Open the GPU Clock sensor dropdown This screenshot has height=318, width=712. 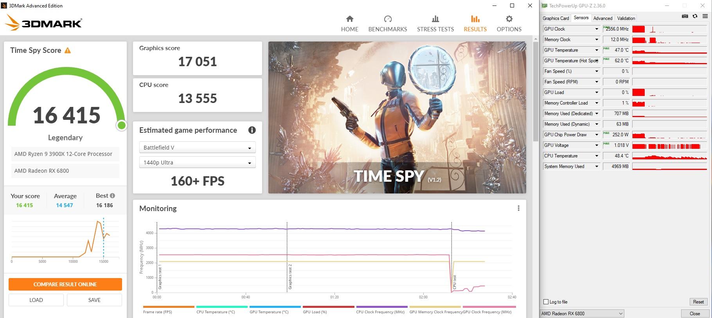(x=597, y=29)
